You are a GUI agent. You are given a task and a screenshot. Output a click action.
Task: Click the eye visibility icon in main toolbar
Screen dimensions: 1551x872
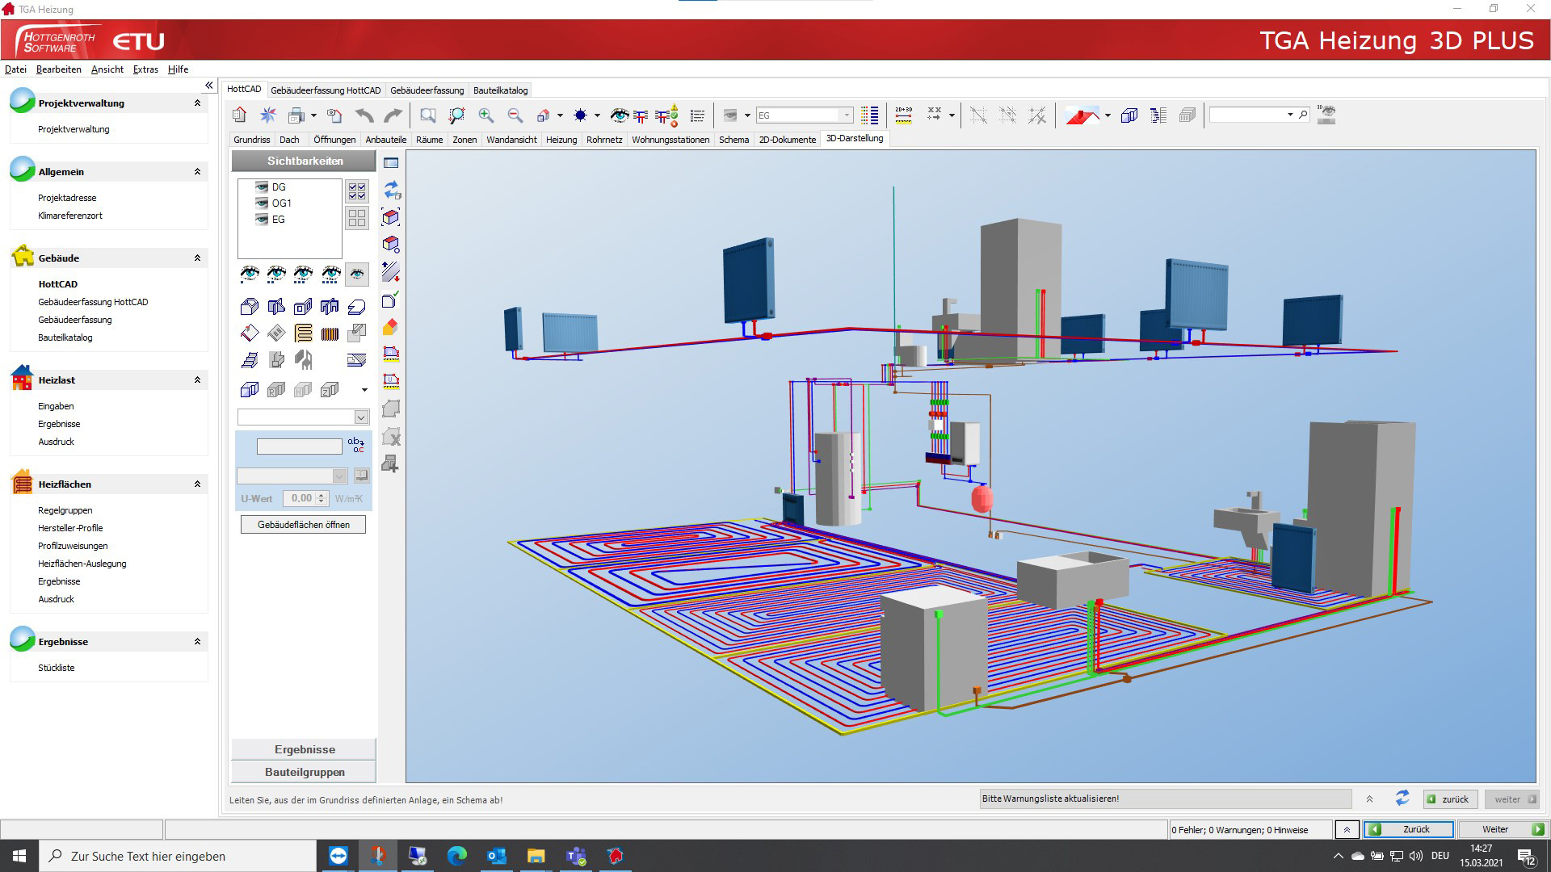619,115
